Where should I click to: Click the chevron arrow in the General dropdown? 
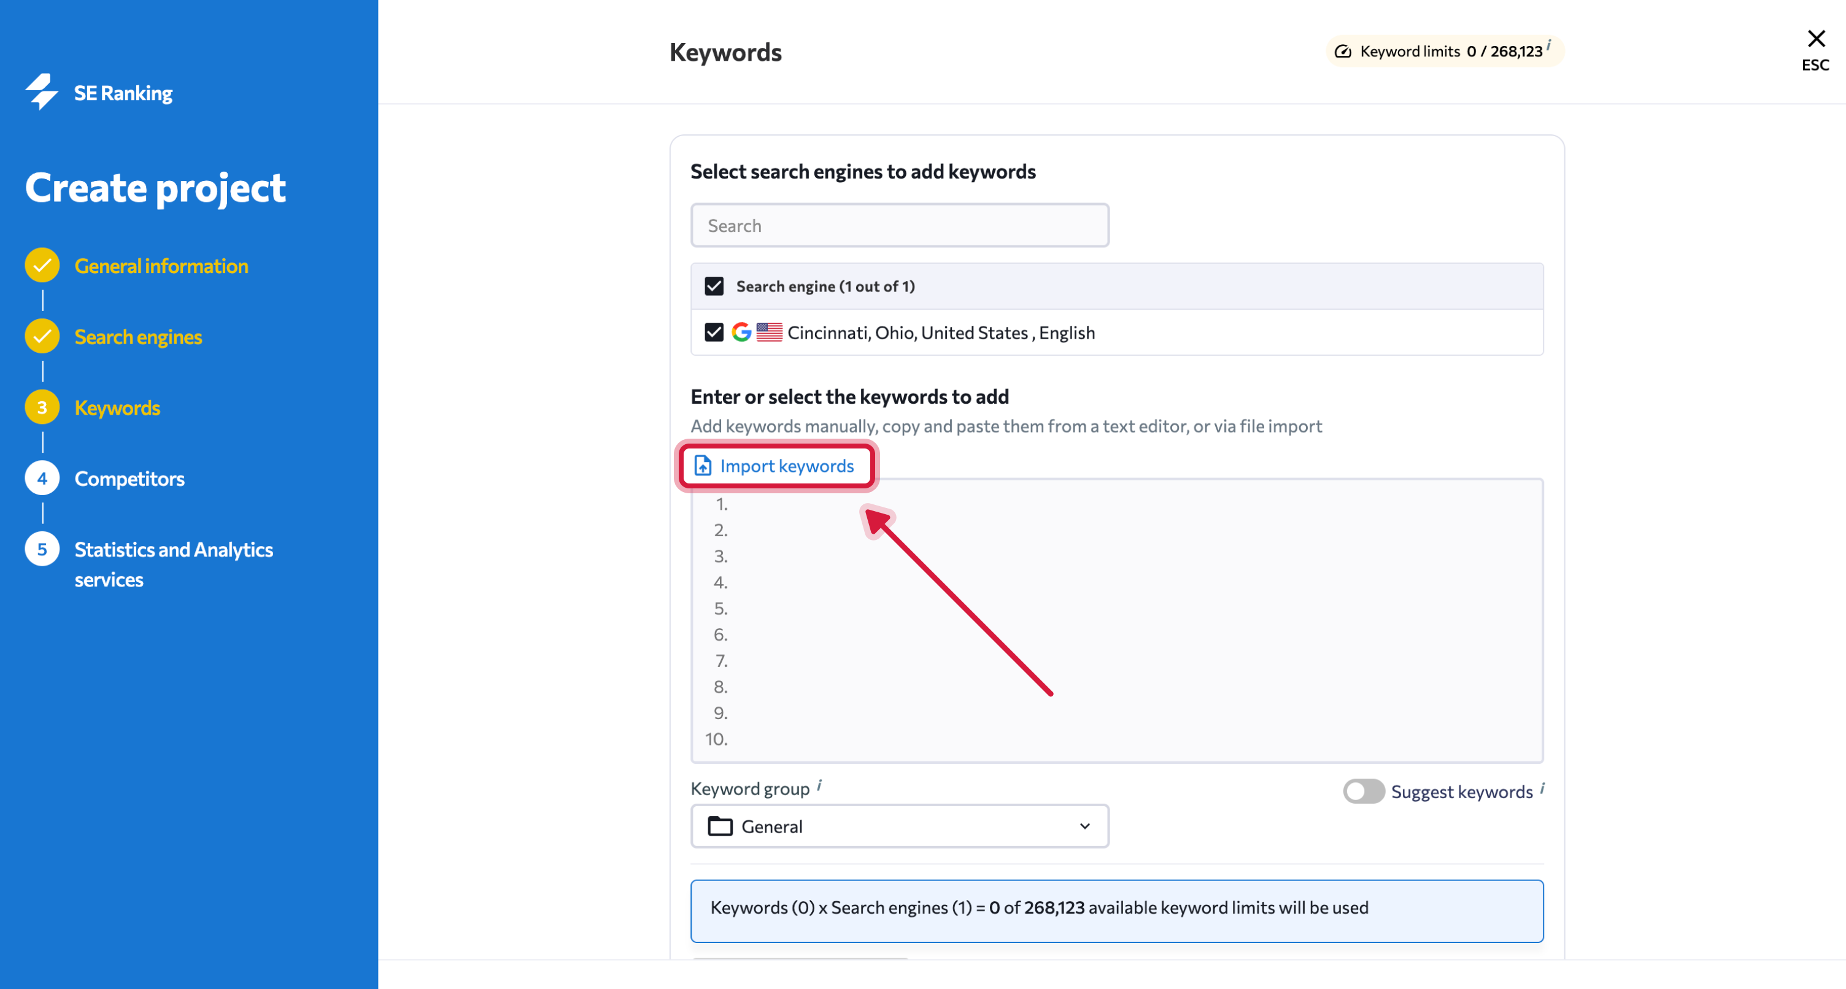pos(1085,826)
